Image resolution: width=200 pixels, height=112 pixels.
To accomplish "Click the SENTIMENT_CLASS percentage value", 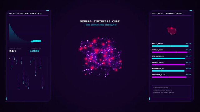I will 188,75.
